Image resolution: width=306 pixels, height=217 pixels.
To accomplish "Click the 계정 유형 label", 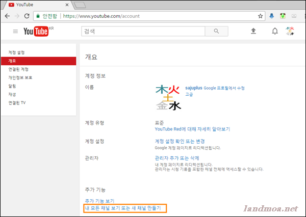I will (94, 123).
